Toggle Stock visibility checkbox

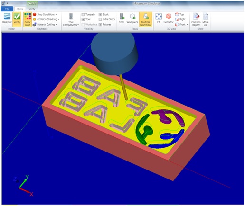point(100,15)
